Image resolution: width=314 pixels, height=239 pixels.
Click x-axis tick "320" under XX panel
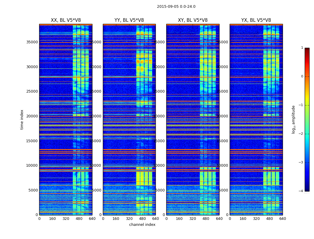66,219
